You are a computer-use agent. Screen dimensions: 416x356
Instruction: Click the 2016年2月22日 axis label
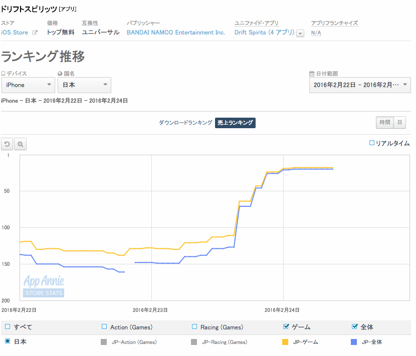click(19, 310)
